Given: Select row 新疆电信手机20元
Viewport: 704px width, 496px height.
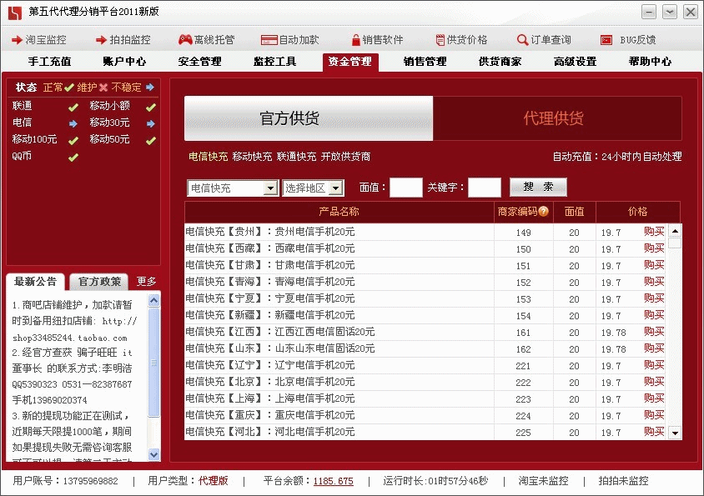Looking at the screenshot, I should [426, 315].
